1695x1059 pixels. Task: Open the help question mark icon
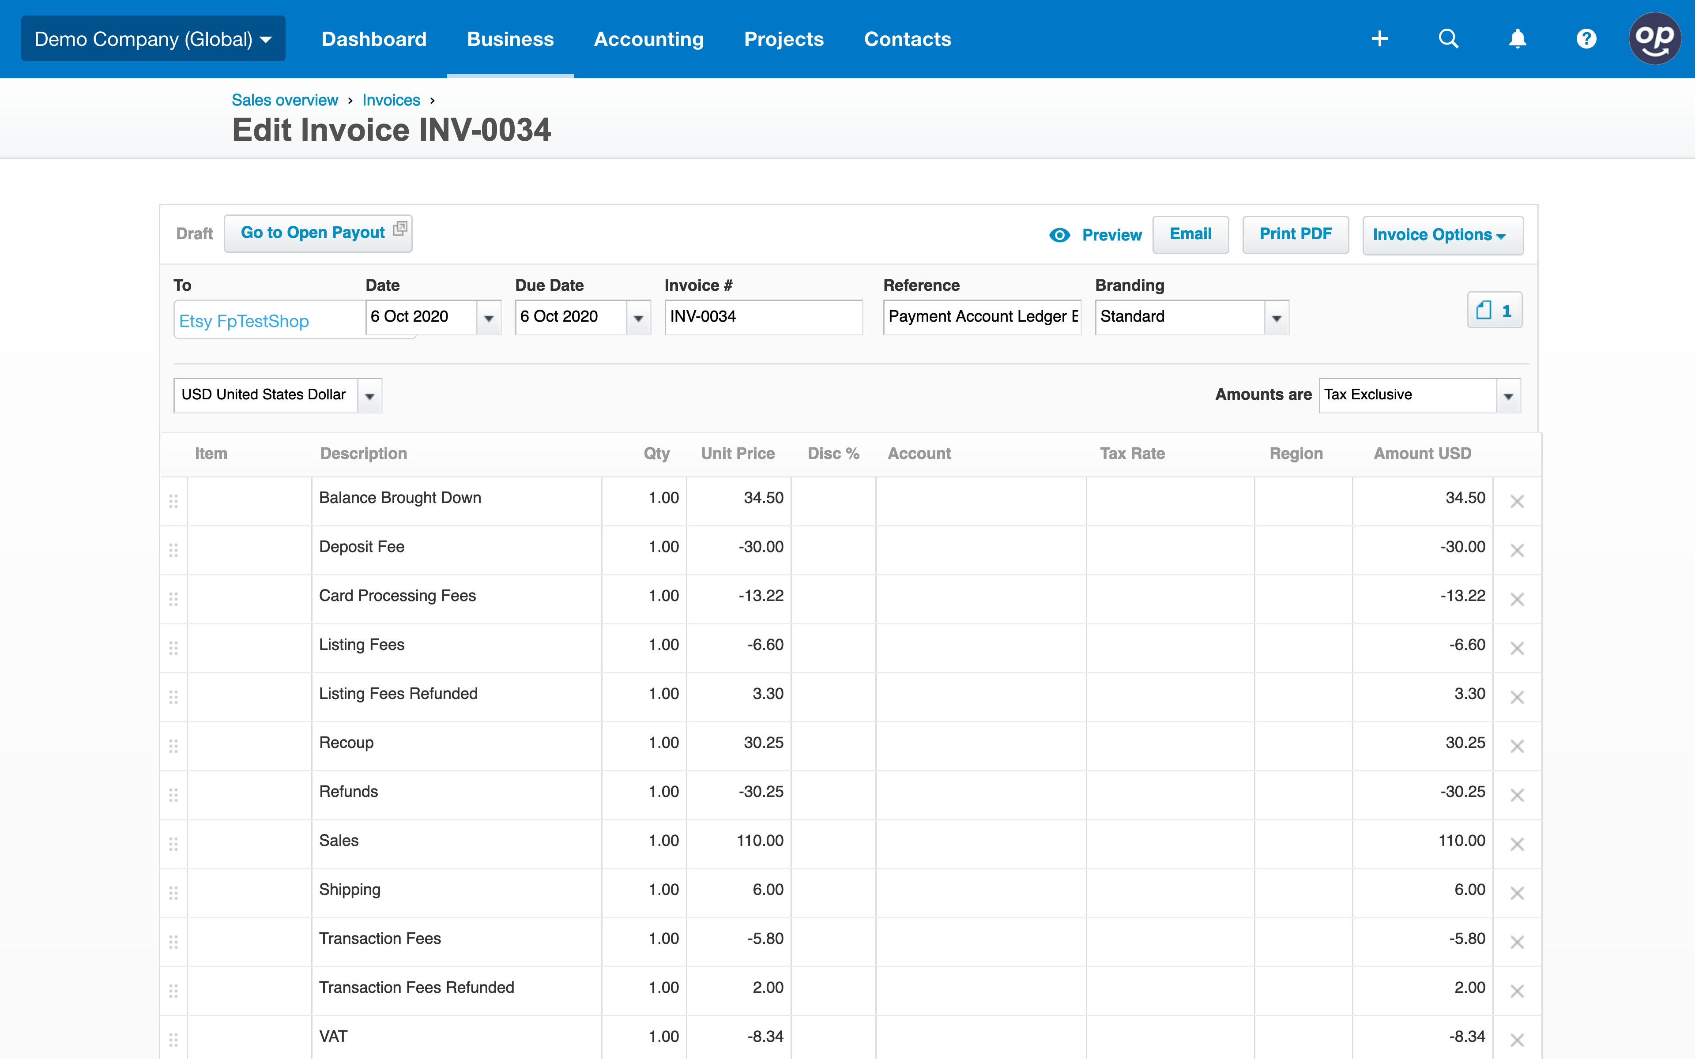click(x=1586, y=38)
